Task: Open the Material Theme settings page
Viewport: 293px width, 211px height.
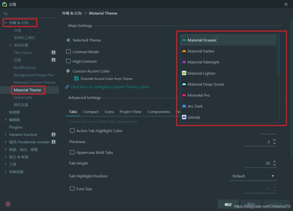Action: [x=27, y=90]
